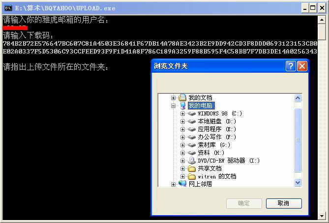Choose the DVD/CD-RW 驱动器 (I:) disc icon
329x223 pixels.
pos(192,161)
